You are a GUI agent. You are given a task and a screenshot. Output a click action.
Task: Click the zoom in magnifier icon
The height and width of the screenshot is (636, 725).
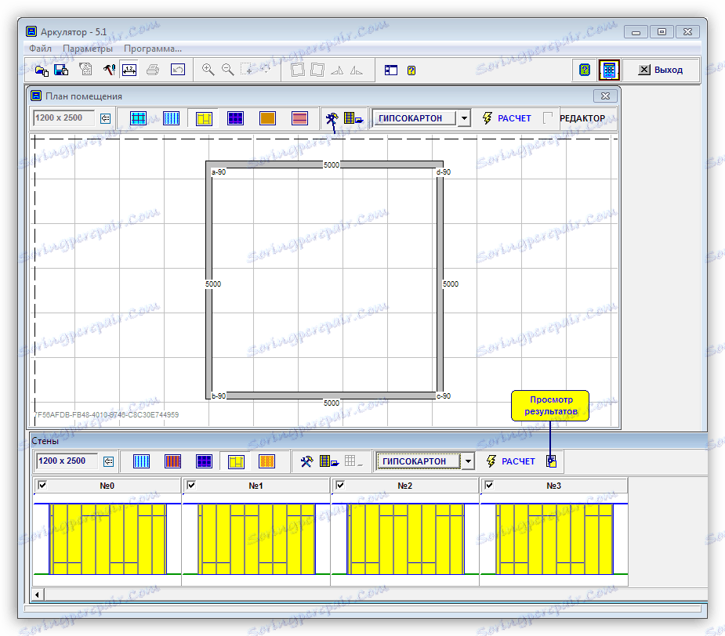208,70
